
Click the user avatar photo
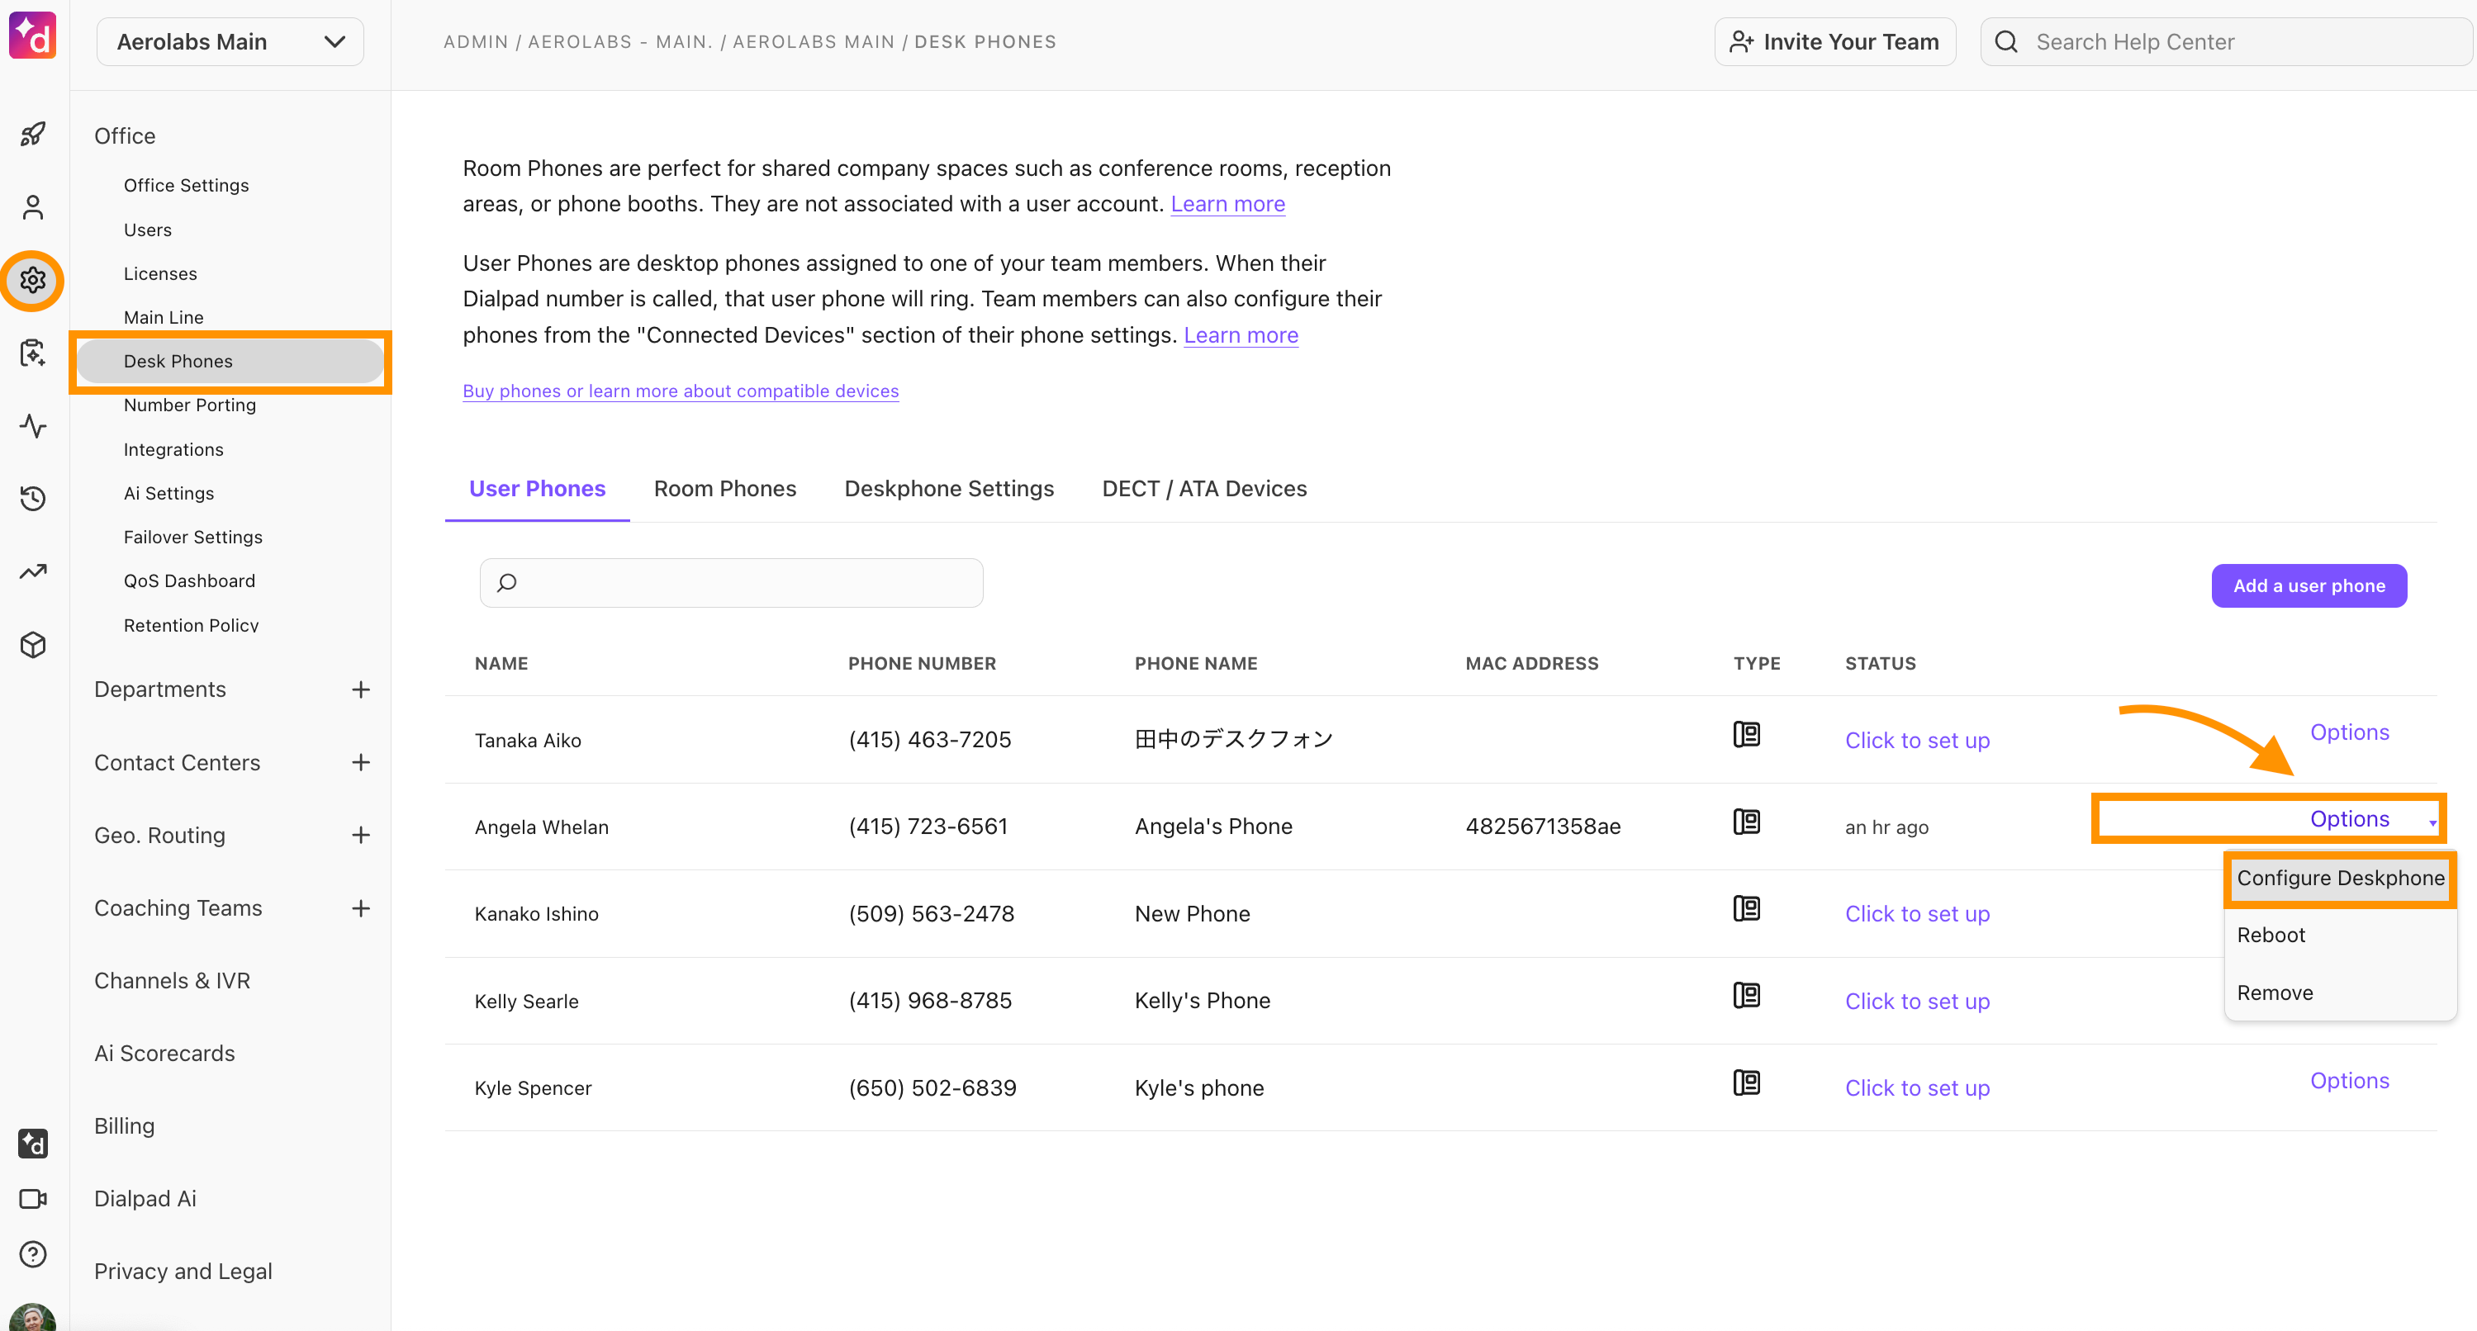click(x=33, y=1318)
